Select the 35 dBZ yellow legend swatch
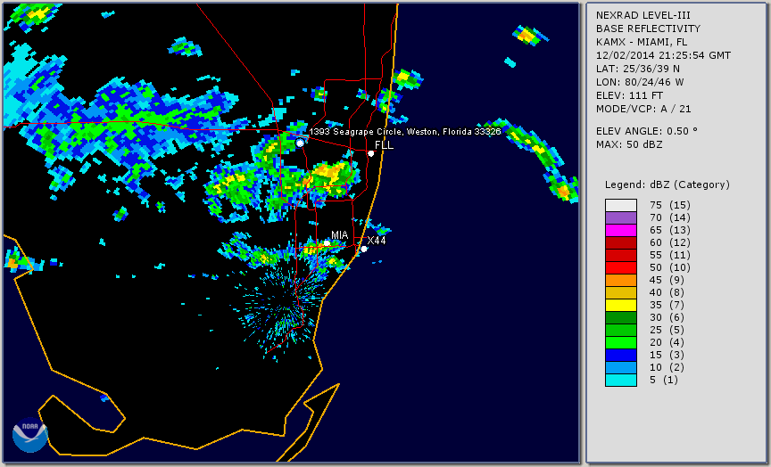 [621, 305]
